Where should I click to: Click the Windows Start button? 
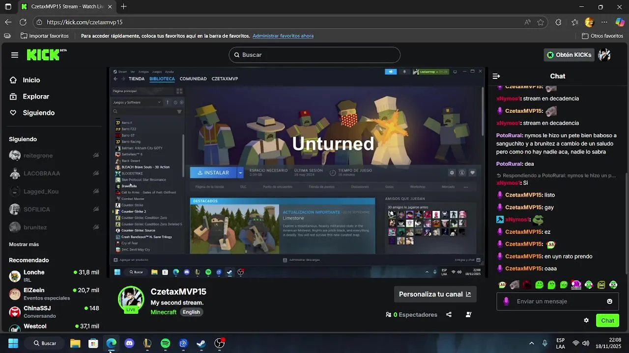13,343
